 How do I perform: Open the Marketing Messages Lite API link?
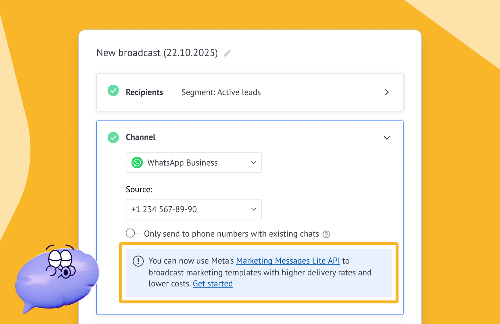[x=288, y=261]
